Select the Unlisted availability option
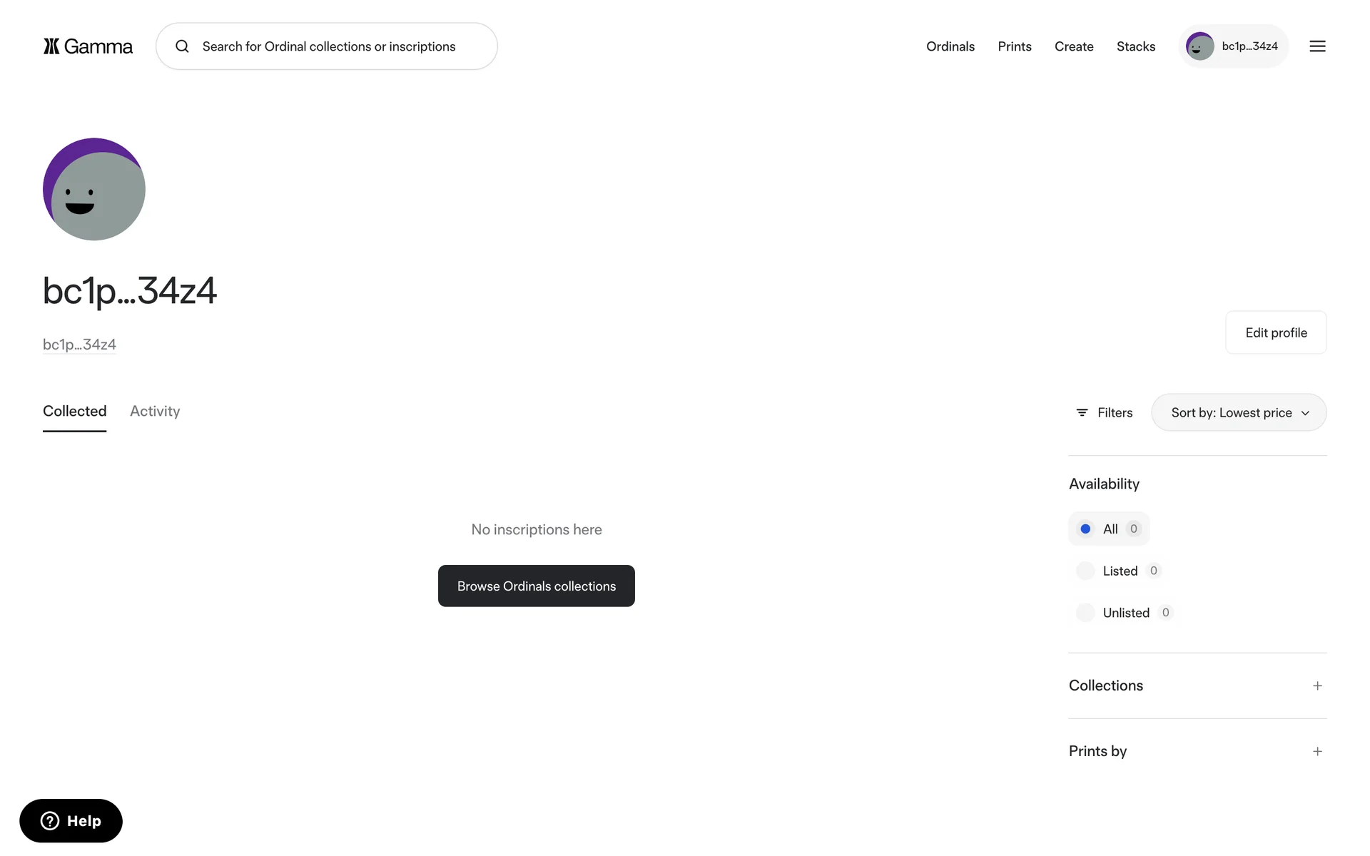Screen dimensions: 1370x856 pos(1085,613)
